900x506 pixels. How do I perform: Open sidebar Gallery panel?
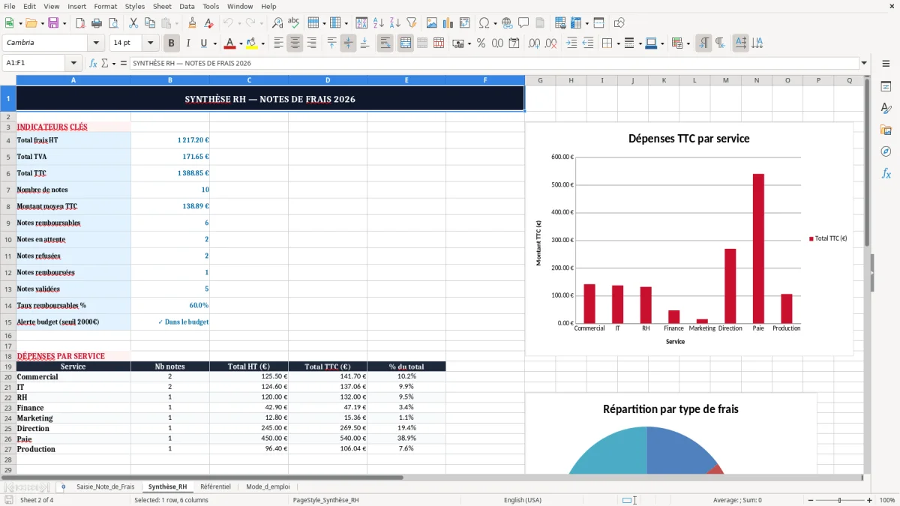coord(886,130)
